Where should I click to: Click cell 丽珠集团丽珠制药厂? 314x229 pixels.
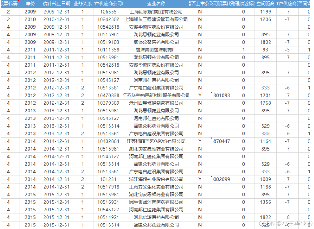(156, 50)
